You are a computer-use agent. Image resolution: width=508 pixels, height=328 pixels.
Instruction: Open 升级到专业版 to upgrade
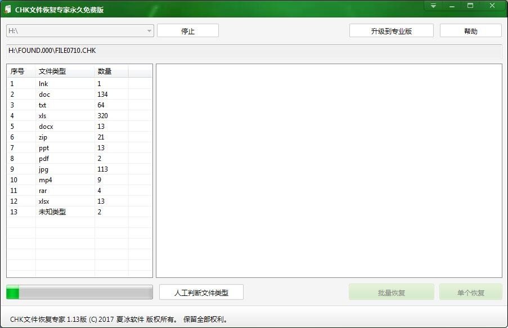tap(391, 30)
